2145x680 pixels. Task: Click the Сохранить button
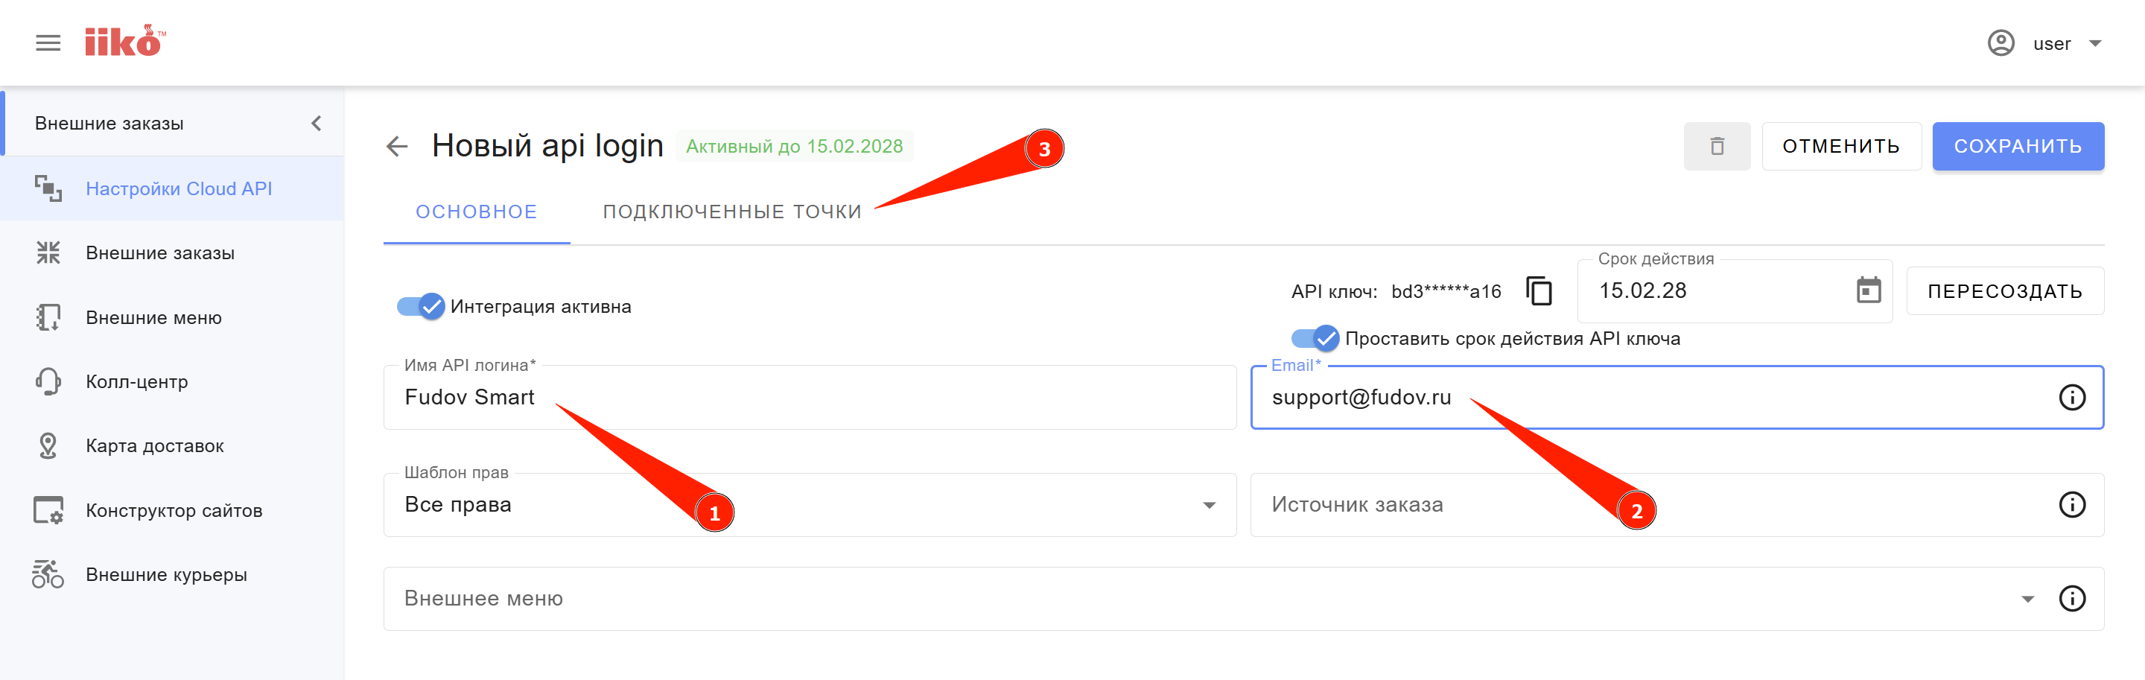(2018, 147)
